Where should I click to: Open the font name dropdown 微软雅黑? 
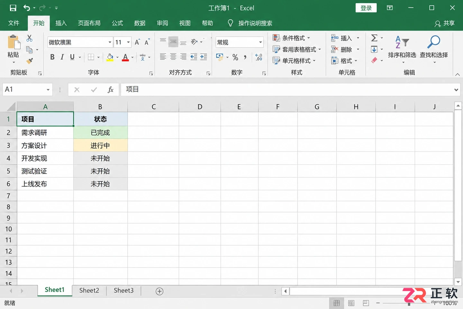(110, 42)
